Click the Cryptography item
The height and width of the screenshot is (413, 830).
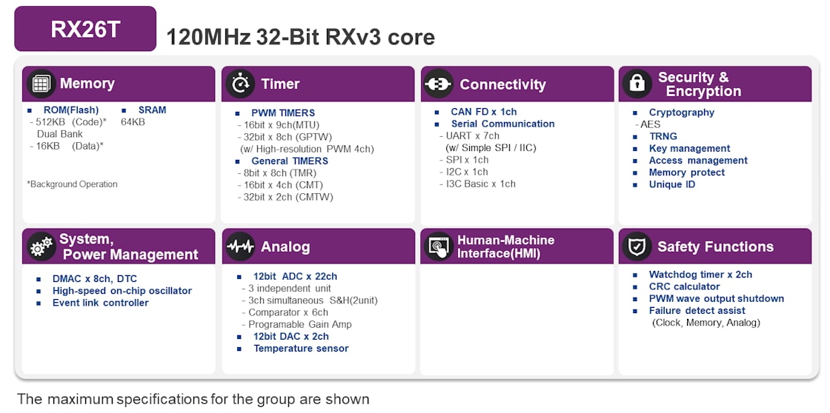click(x=682, y=112)
